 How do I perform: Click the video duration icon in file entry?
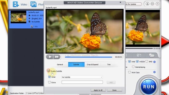(x=29, y=15)
